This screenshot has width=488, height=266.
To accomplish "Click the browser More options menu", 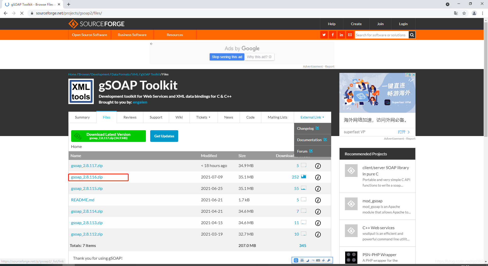I will 483,13.
